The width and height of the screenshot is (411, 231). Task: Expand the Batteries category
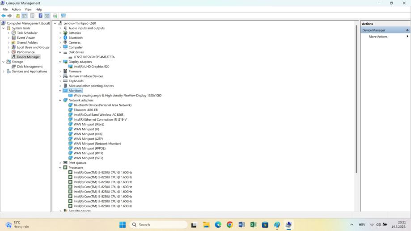pos(60,33)
